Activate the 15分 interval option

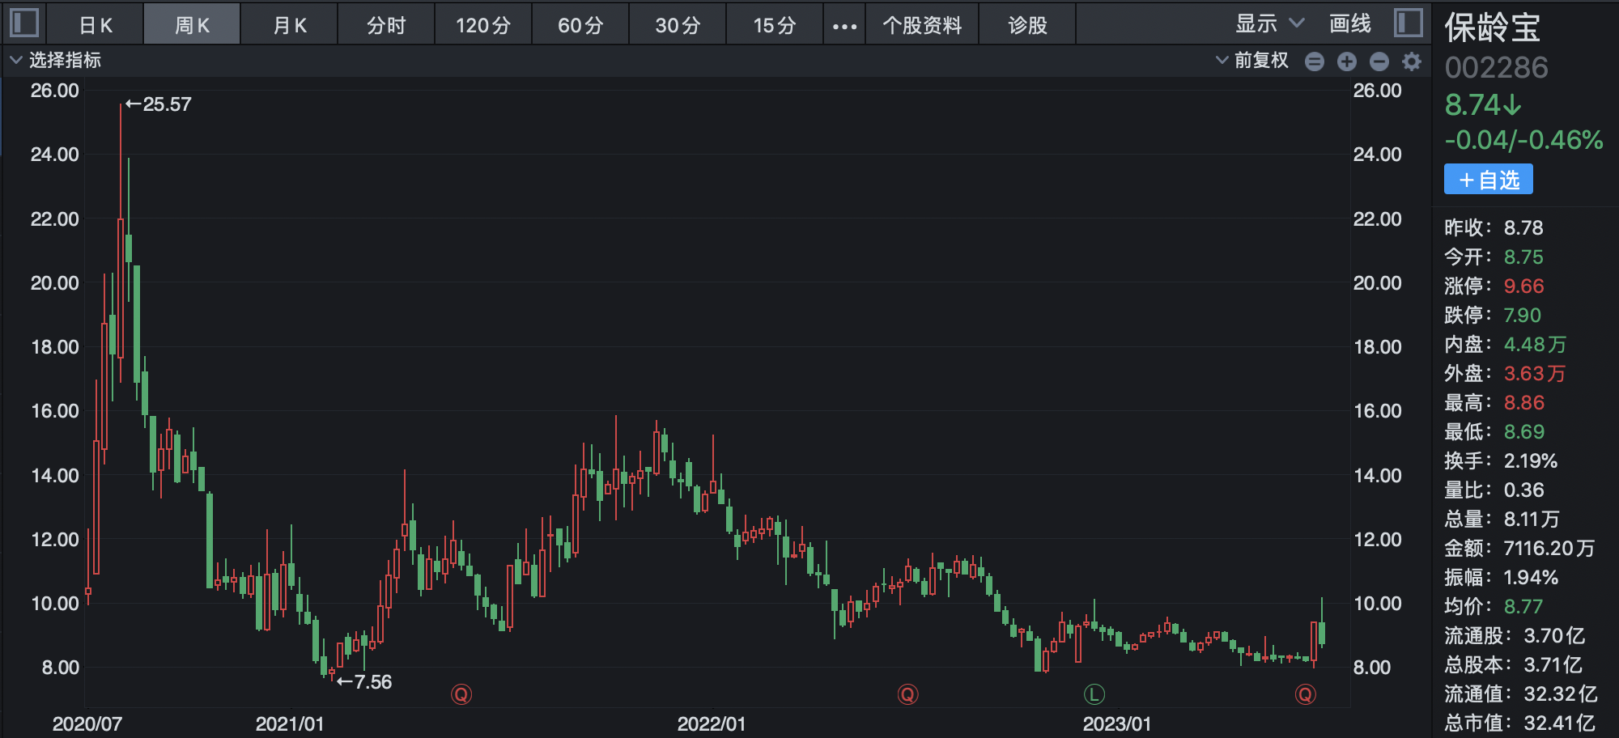[x=775, y=23]
